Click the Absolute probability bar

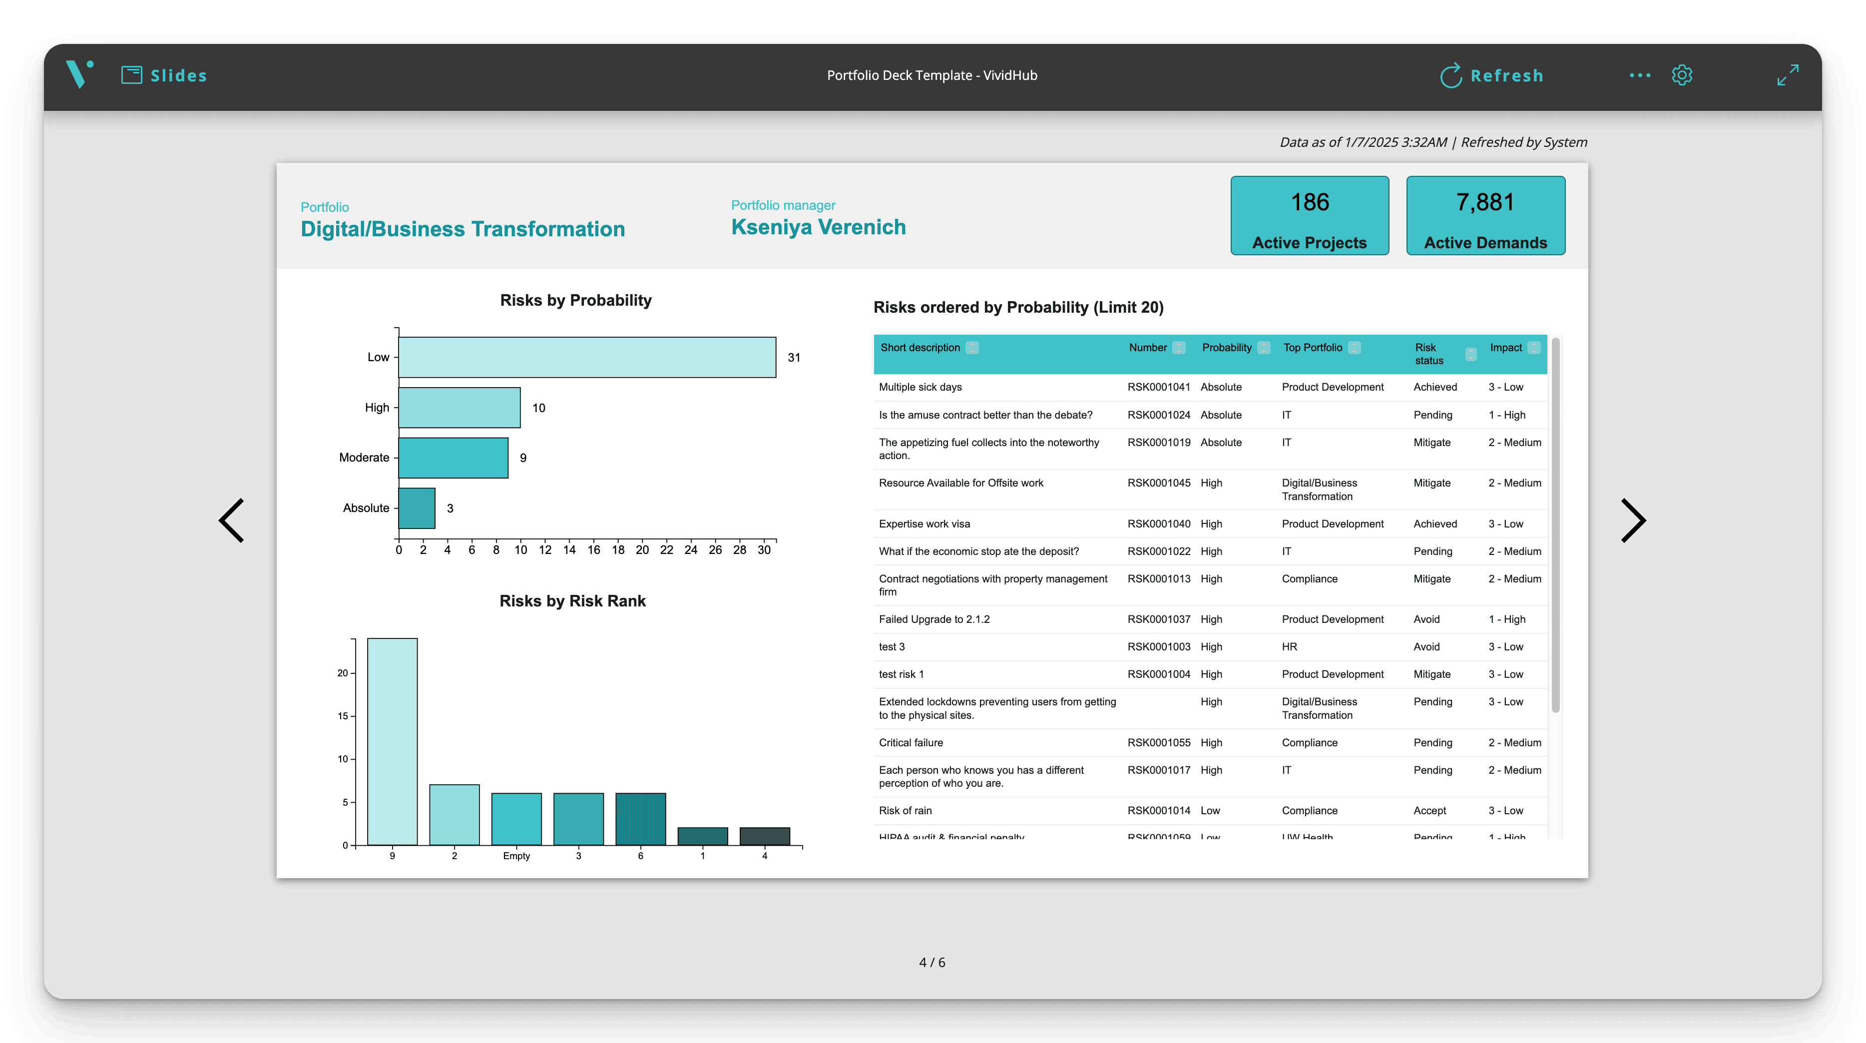click(417, 508)
